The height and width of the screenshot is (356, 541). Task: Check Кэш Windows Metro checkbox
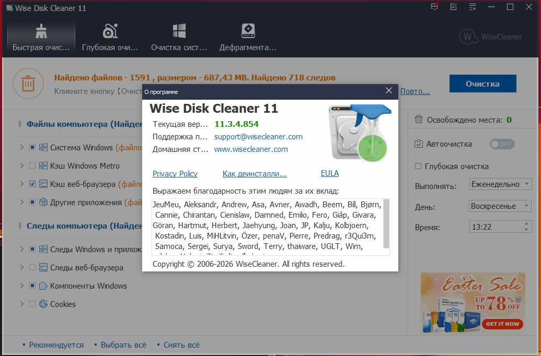32,166
